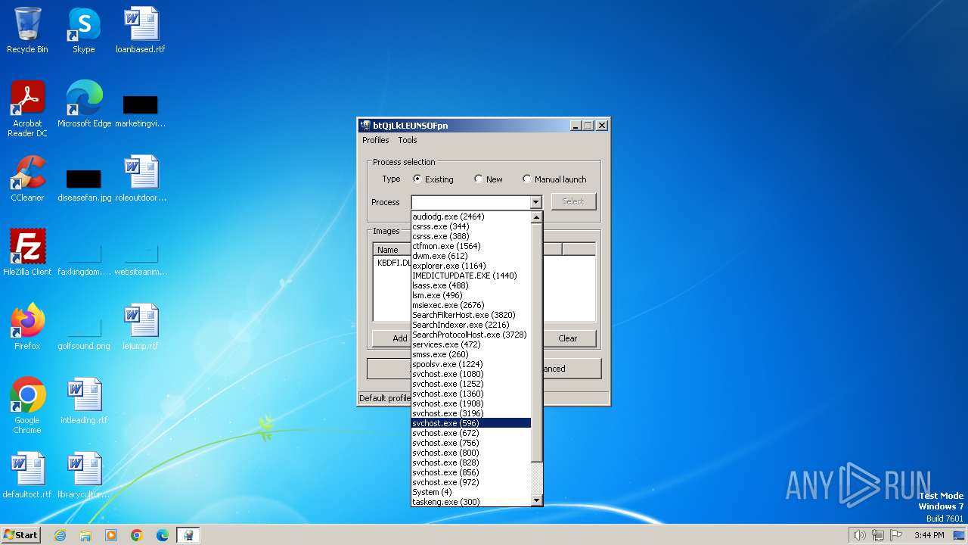The width and height of the screenshot is (968, 545).
Task: Select the loanbased.rtf desktop file
Action: click(141, 30)
